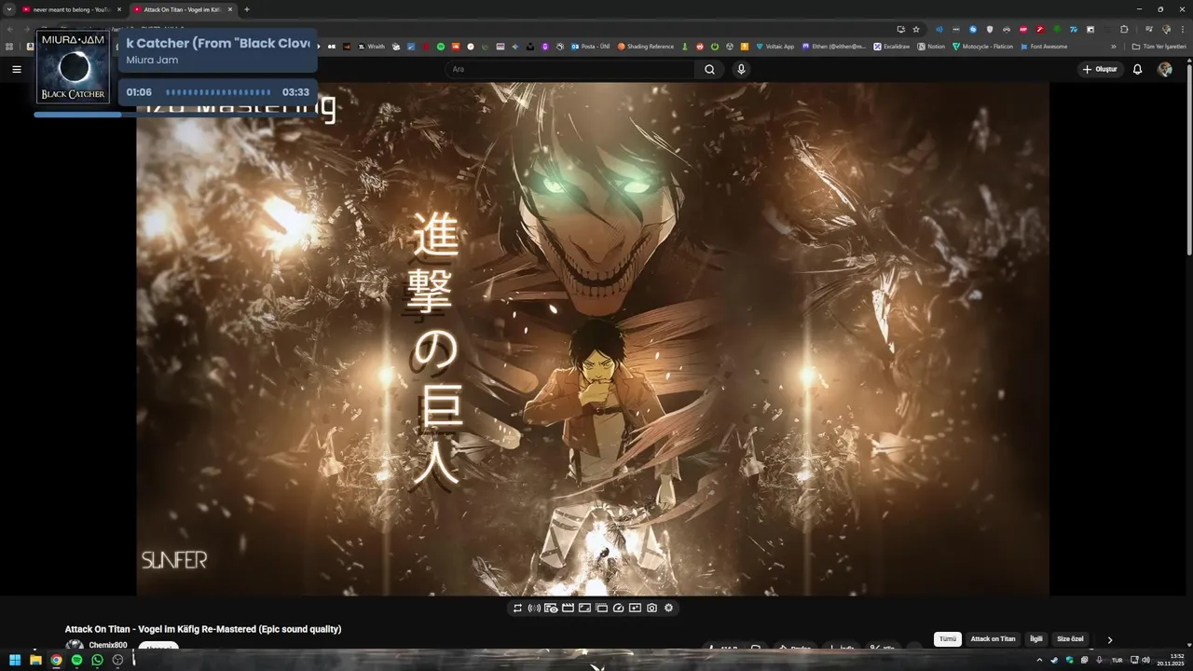Click the YouTube search input field

point(569,69)
